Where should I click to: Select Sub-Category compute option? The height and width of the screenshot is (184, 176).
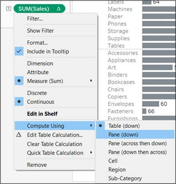coord(125,179)
